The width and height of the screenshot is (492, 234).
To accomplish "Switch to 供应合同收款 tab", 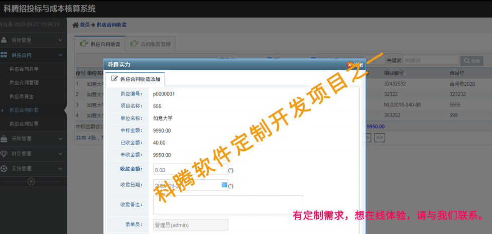I will click(x=100, y=44).
